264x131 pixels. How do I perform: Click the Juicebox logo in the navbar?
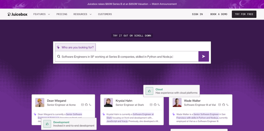17,14
